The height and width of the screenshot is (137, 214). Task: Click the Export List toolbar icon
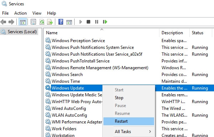coord(50,22)
